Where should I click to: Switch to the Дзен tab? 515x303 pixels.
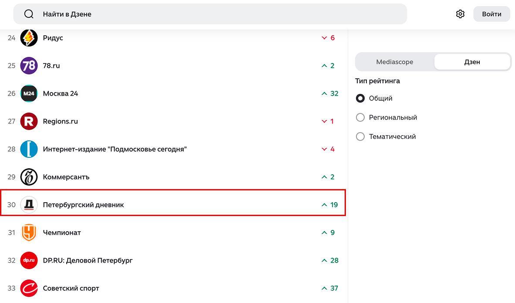click(472, 62)
